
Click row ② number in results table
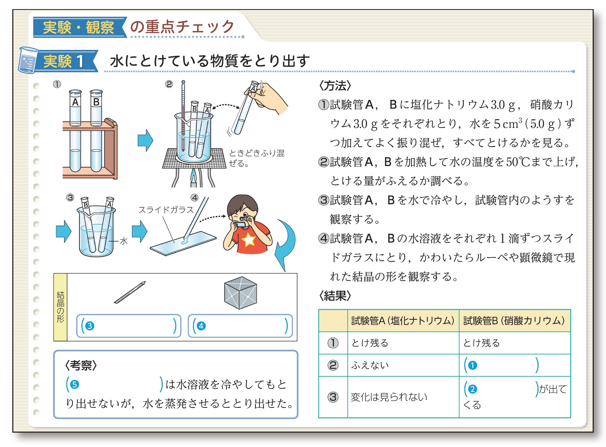point(333,365)
